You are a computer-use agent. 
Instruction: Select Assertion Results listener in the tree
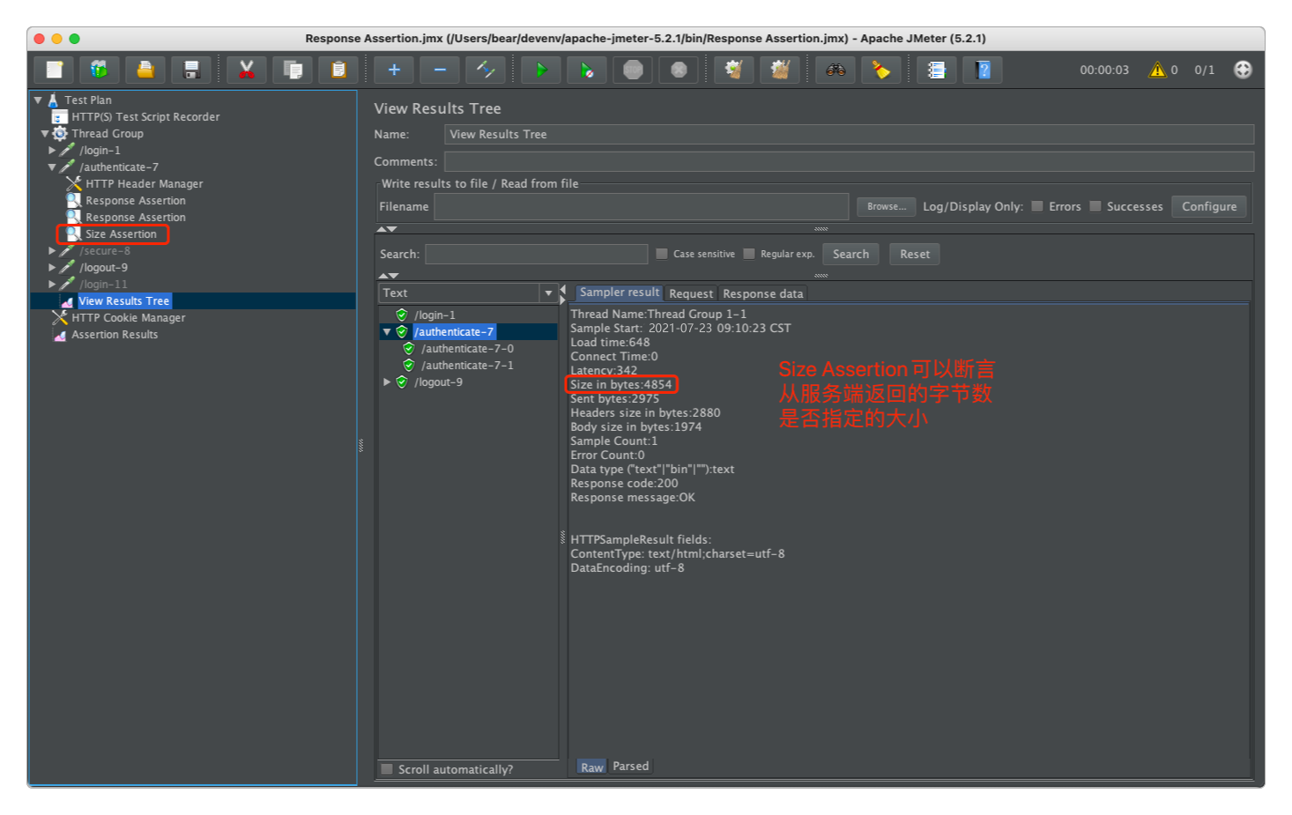point(115,335)
